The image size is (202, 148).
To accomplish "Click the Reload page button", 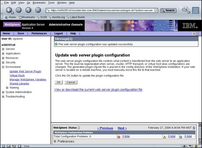I will (28, 10).
